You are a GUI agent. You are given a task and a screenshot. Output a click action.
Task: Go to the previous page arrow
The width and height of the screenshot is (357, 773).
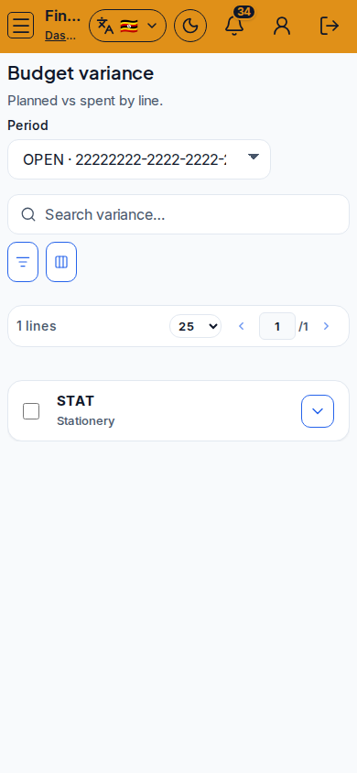tap(242, 326)
